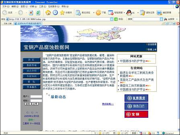Click the toolbar search input field
Image resolution: width=180 pixels, height=135 pixels.
(147, 19)
